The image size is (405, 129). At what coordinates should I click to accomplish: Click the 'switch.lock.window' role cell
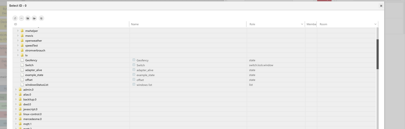(261, 65)
